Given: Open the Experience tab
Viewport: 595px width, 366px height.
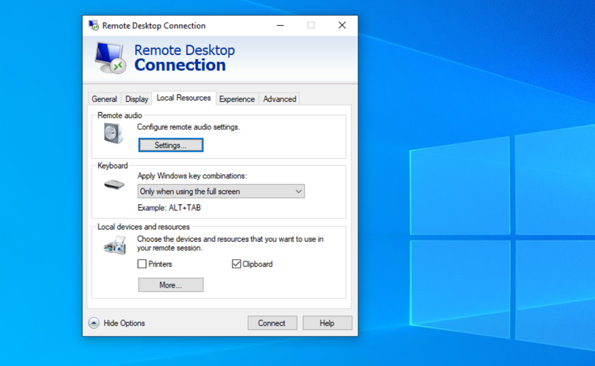Looking at the screenshot, I should [x=237, y=99].
